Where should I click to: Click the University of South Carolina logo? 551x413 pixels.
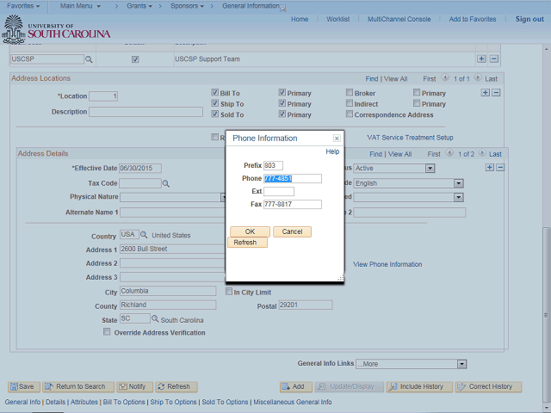[x=56, y=30]
